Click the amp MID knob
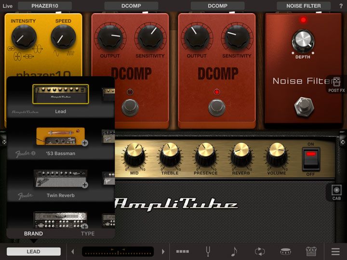The width and height of the screenshot is (347, 260). pos(134,155)
